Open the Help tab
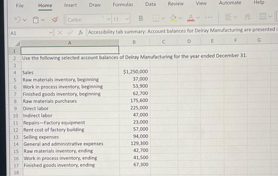278x176 pixels. tap(259, 2)
